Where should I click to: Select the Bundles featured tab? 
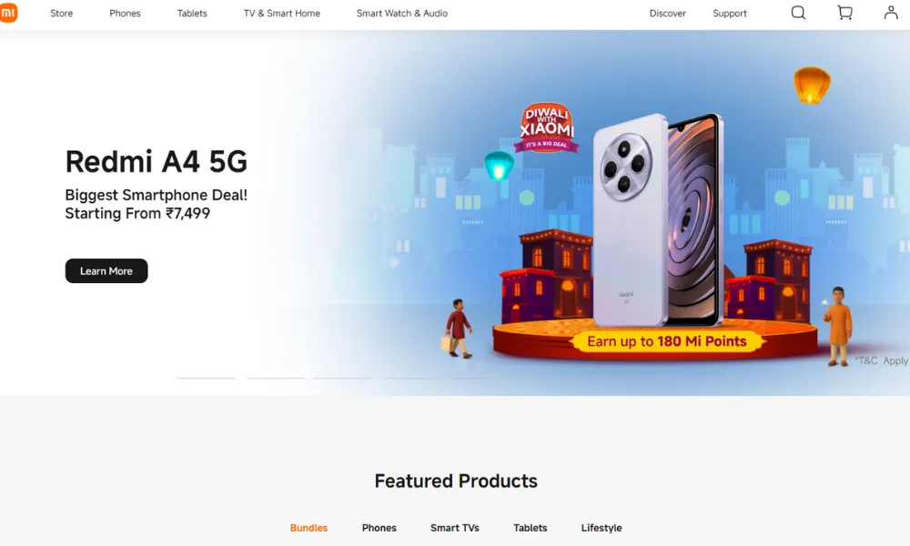308,528
